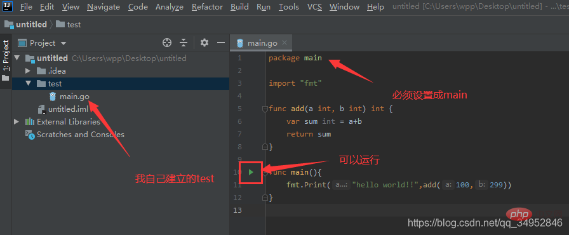
Task: Click line number 3 in gutter
Action: click(x=239, y=83)
